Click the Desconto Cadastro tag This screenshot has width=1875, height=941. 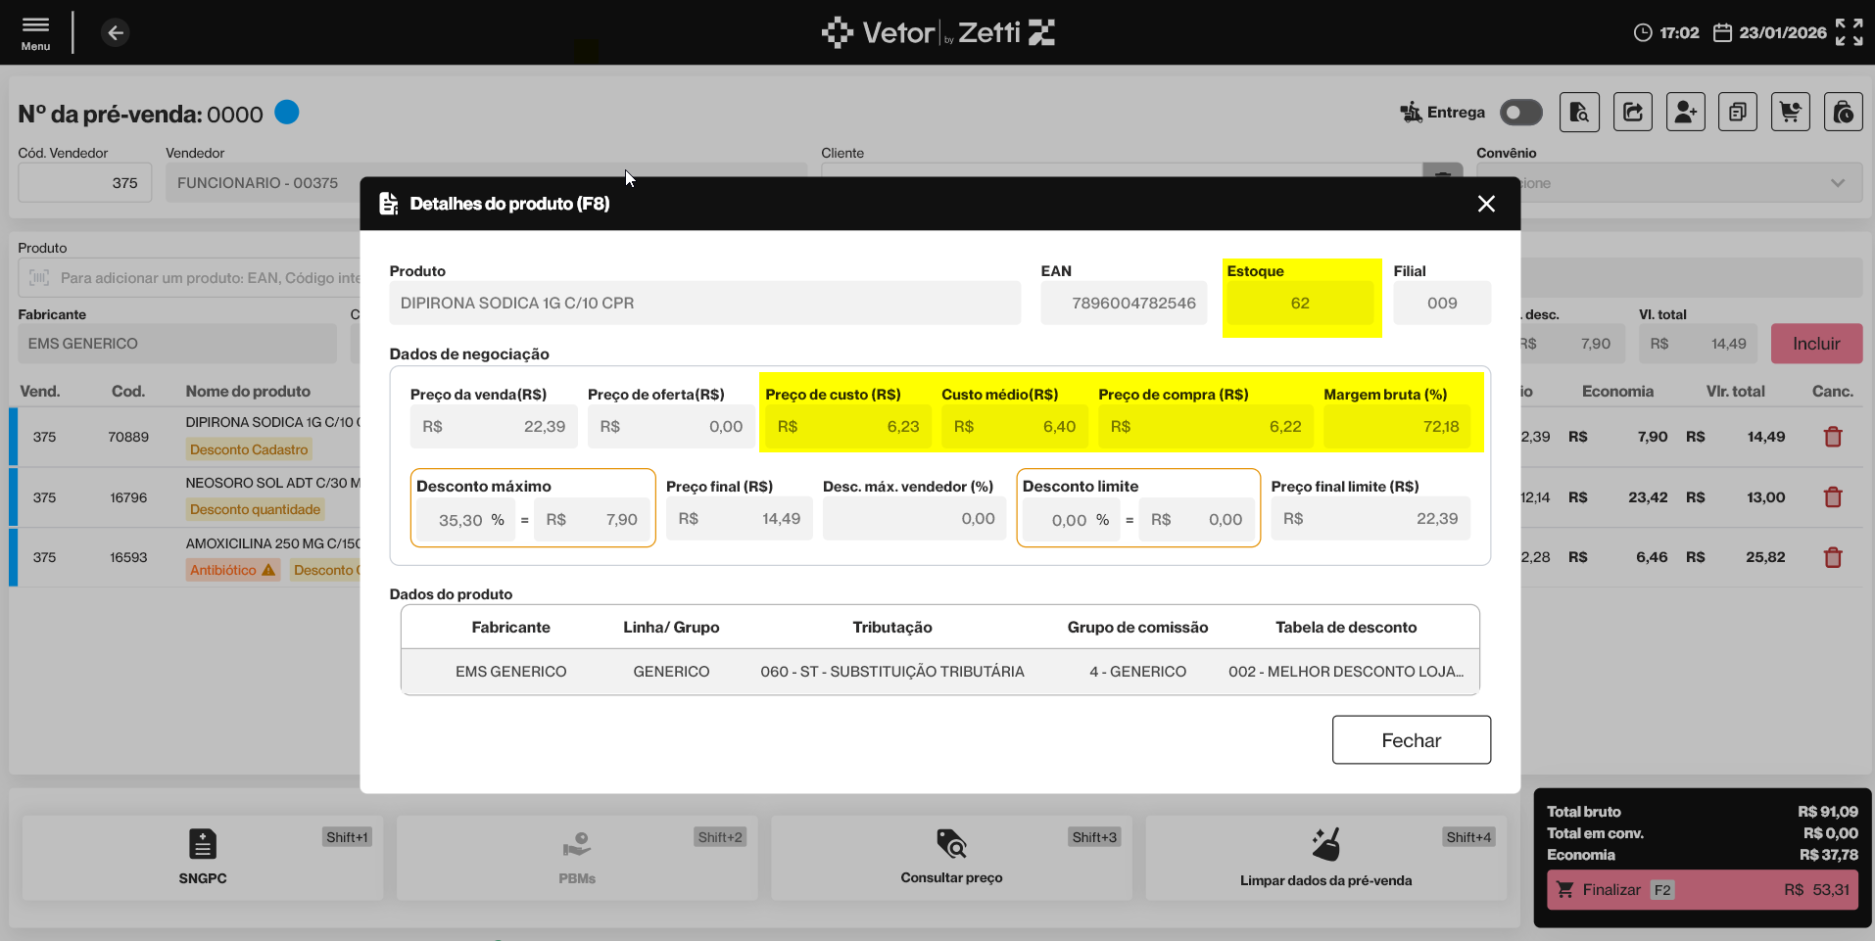(x=249, y=449)
